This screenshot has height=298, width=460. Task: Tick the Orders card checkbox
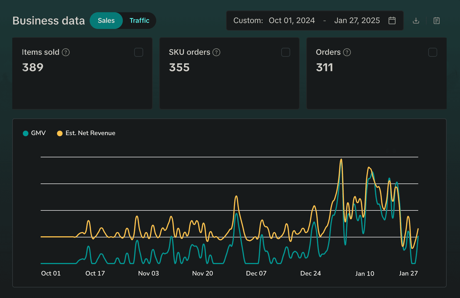click(433, 52)
